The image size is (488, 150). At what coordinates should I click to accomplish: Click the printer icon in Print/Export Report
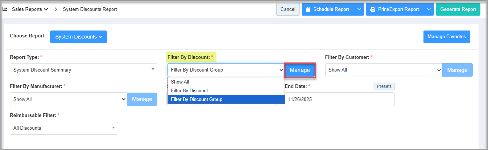(372, 9)
